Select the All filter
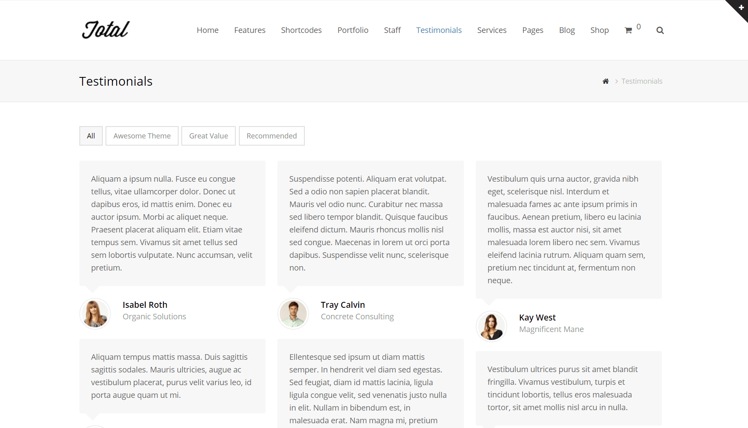748x428 pixels. click(91, 136)
